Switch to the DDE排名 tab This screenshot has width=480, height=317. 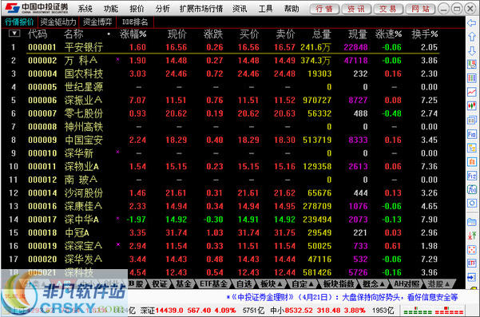pyautogui.click(x=135, y=22)
